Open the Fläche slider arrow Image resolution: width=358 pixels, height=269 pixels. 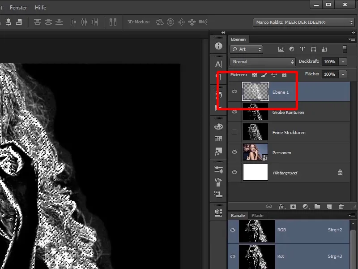[x=343, y=74]
